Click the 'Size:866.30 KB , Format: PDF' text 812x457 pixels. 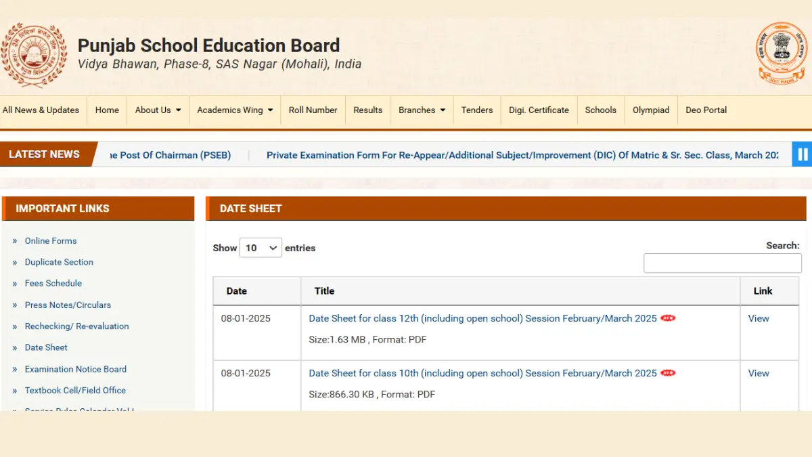pos(372,394)
